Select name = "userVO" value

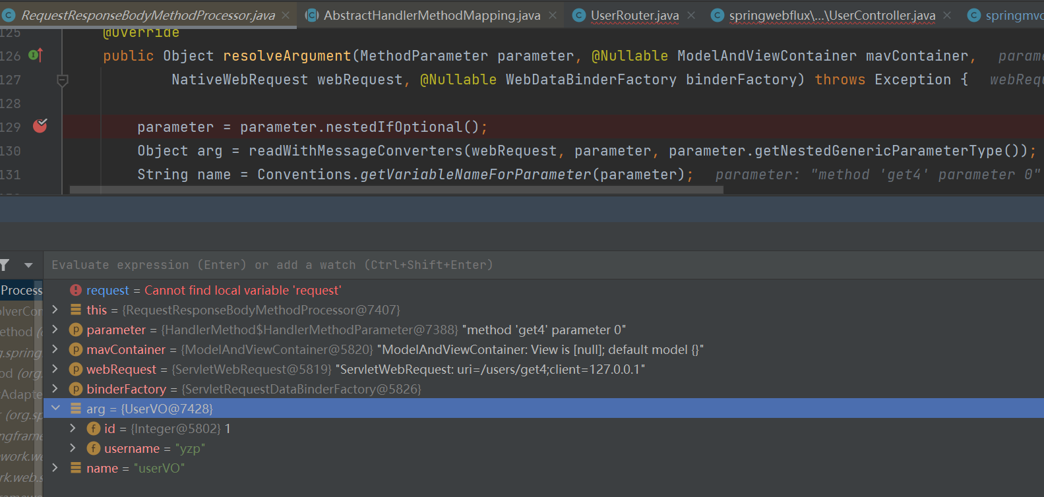159,468
